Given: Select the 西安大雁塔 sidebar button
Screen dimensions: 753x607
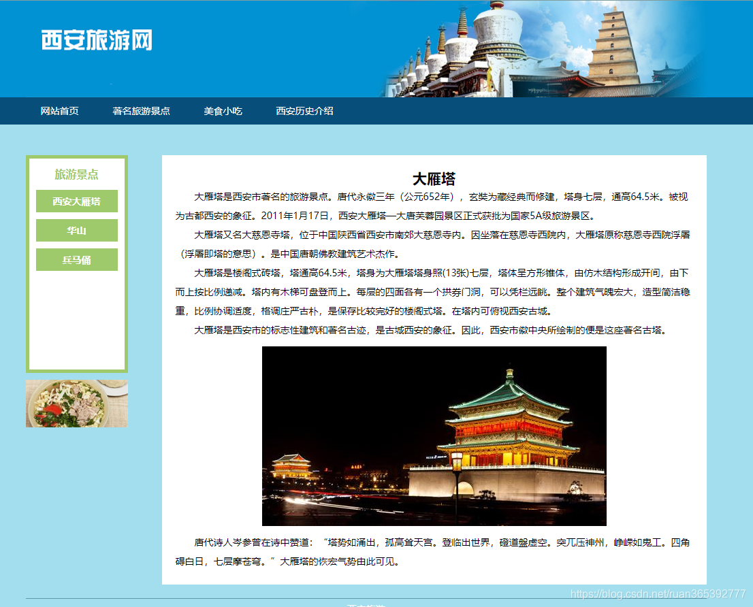Looking at the screenshot, I should pyautogui.click(x=76, y=201).
